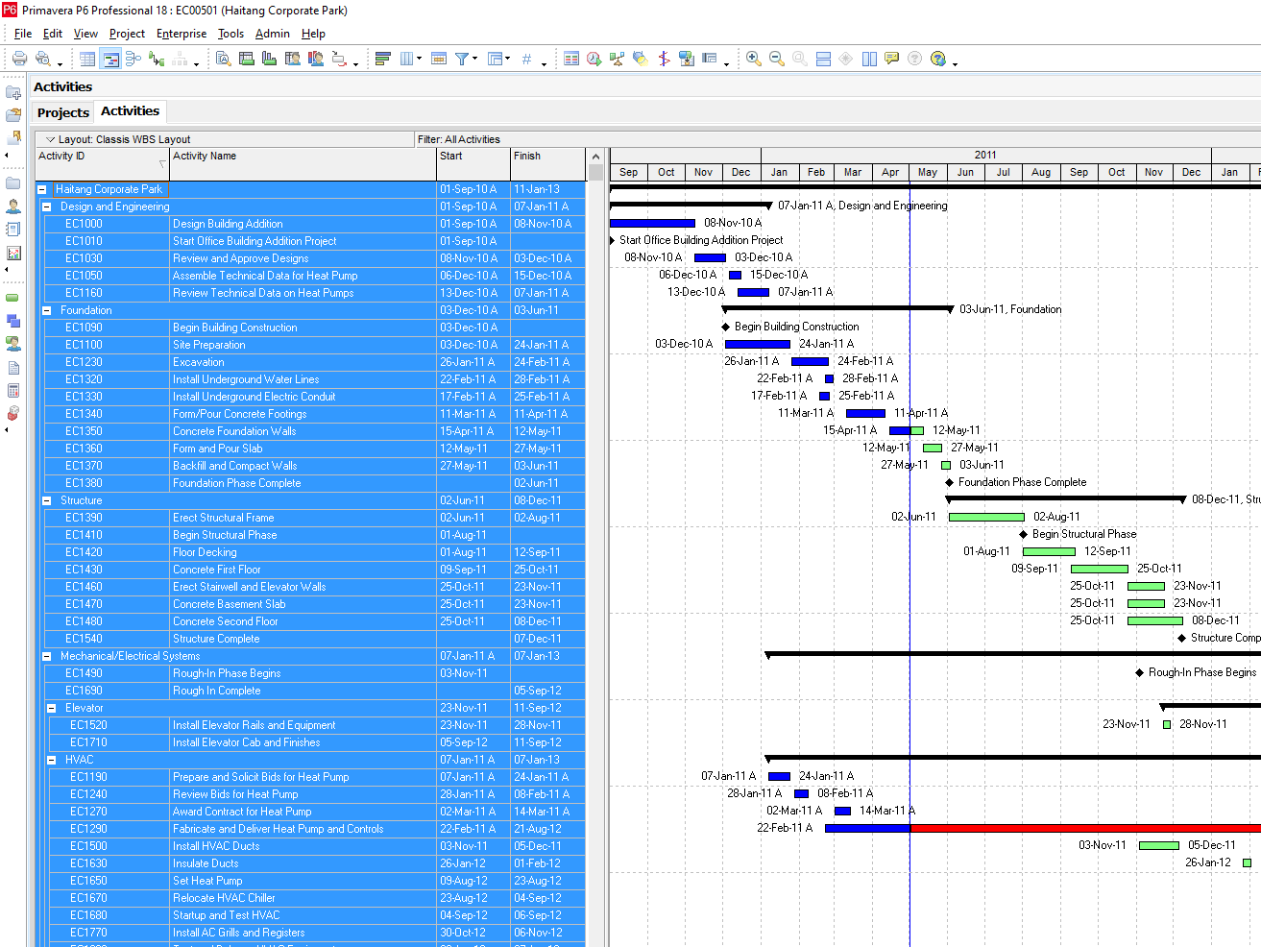Click the Print icon in toolbar
This screenshot has width=1261, height=947.
(19, 59)
